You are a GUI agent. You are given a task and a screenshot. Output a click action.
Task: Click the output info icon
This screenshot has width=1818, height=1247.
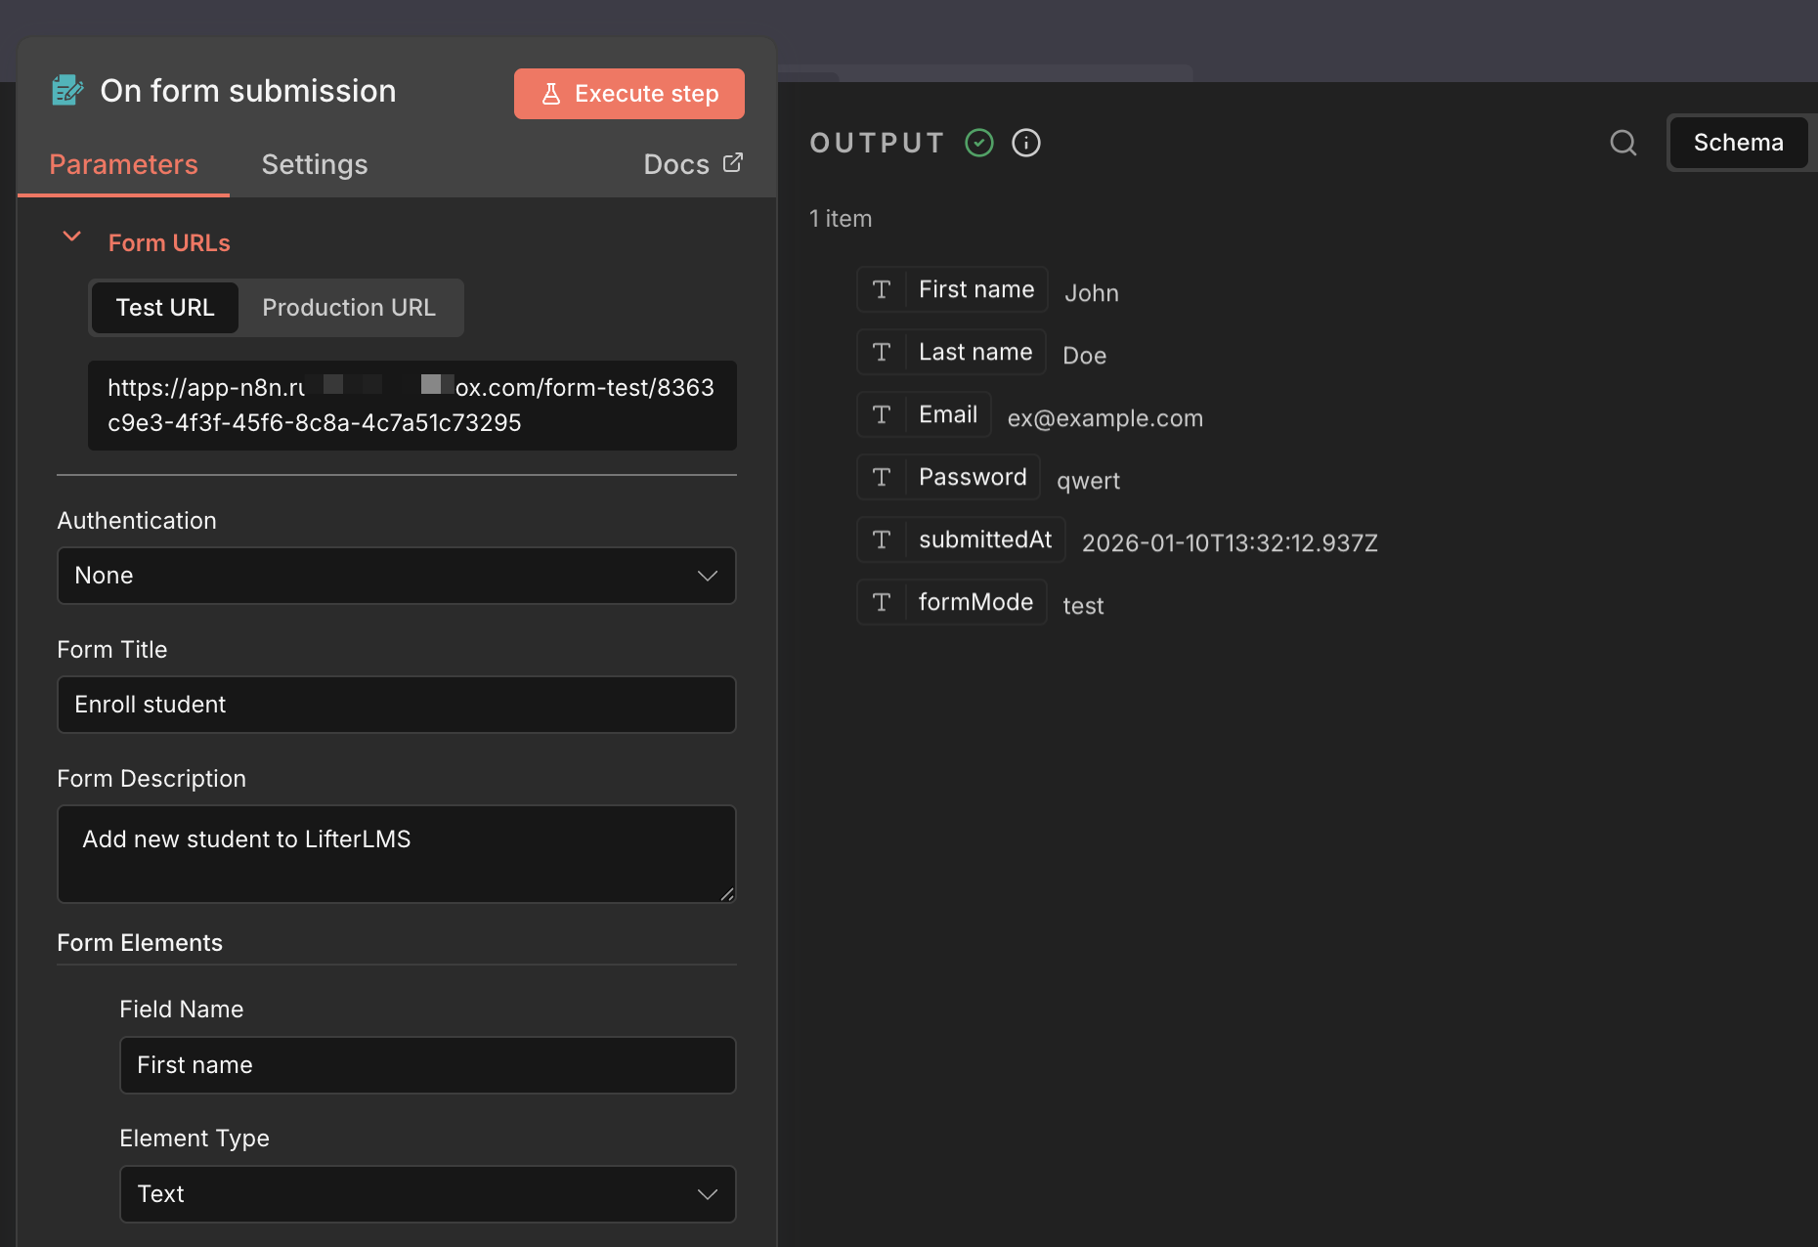click(1025, 143)
